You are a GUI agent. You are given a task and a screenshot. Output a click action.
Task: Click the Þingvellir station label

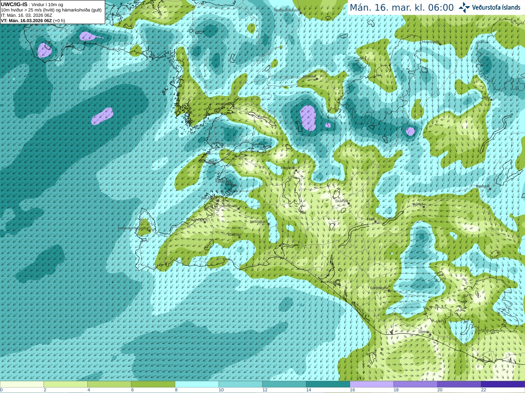pos(288,168)
